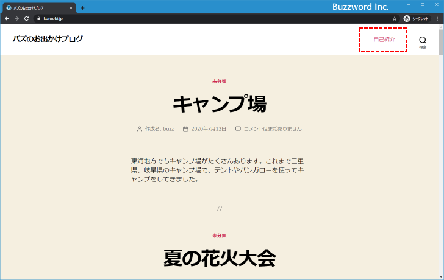Open the キャンプ場 post title

pos(220,103)
